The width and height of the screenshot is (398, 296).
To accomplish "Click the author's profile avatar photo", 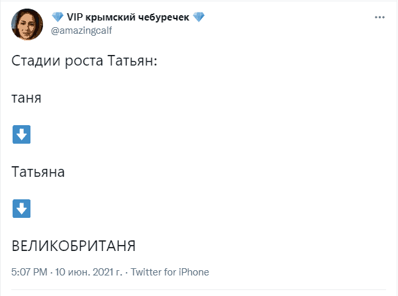I will point(27,25).
